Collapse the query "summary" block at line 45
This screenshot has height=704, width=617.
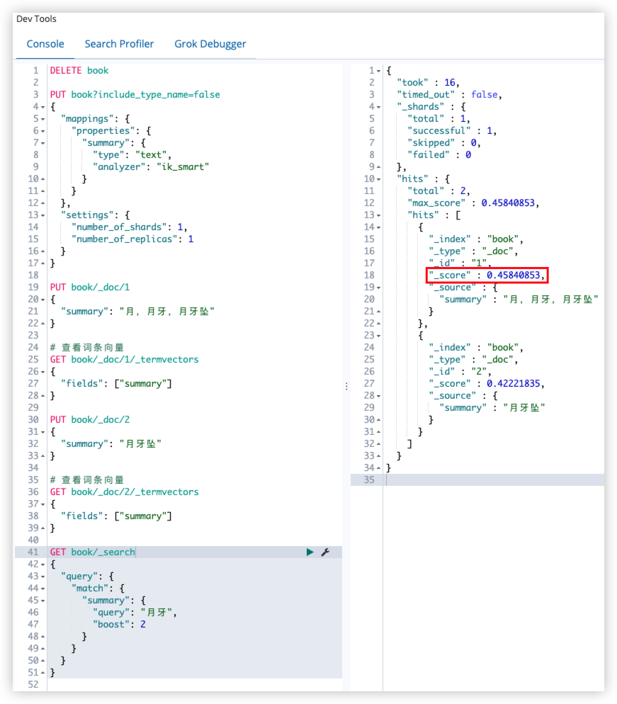pyautogui.click(x=43, y=601)
